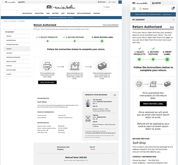
Task: Open Orders in account sidebar
Action: click(x=17, y=49)
